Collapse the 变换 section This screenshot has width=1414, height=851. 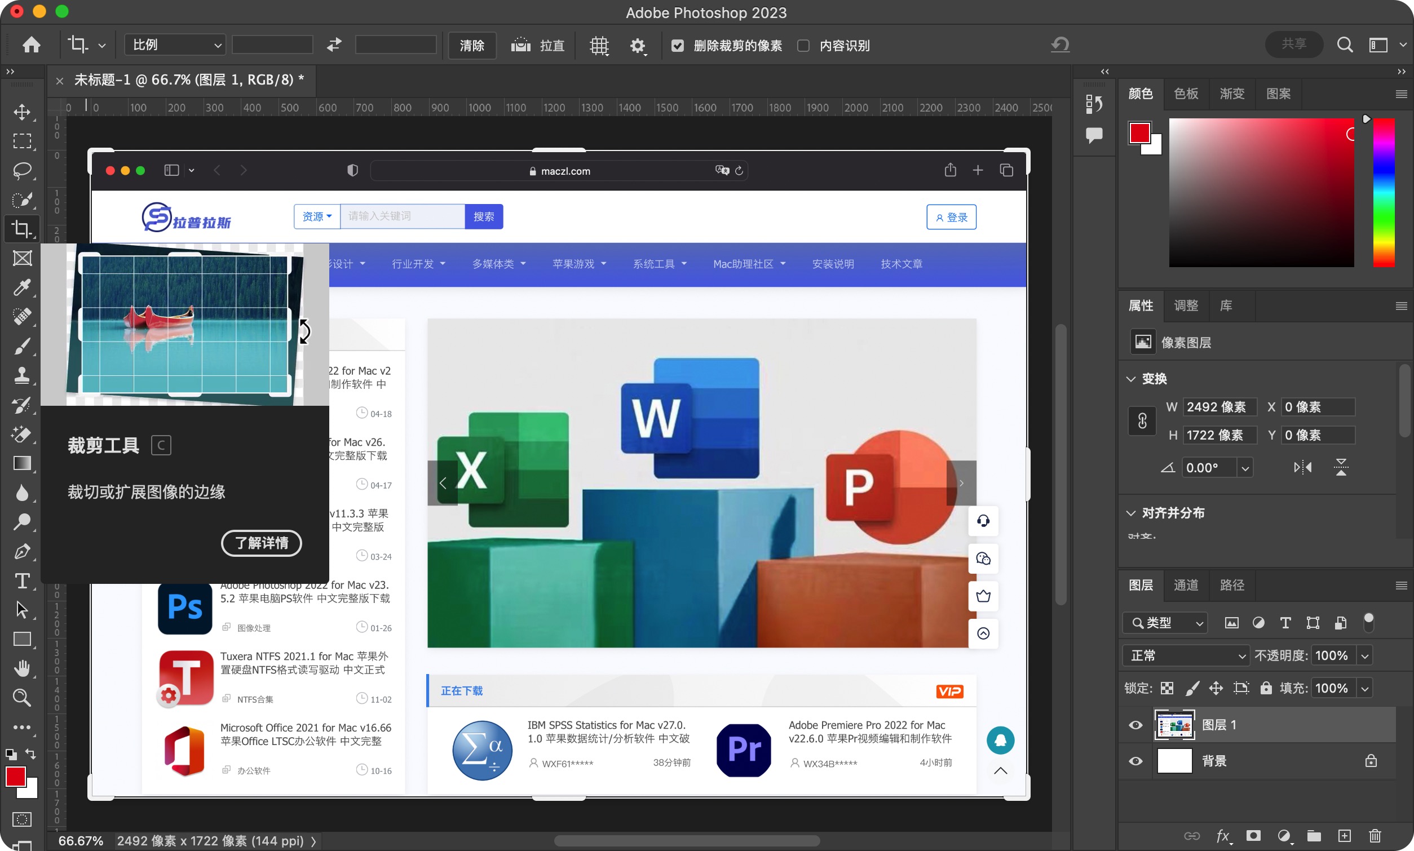1130,379
